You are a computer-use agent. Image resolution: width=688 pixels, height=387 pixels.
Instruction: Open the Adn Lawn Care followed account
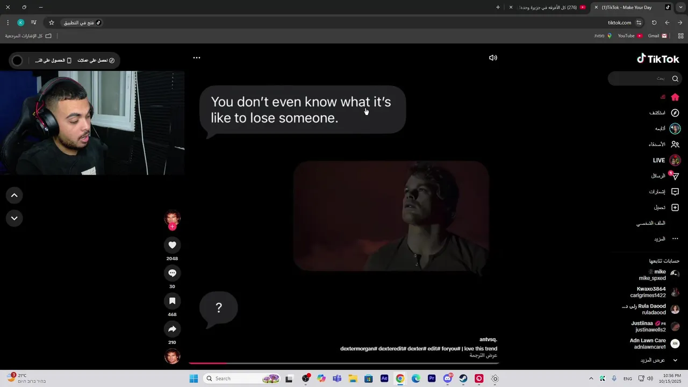coord(655,343)
